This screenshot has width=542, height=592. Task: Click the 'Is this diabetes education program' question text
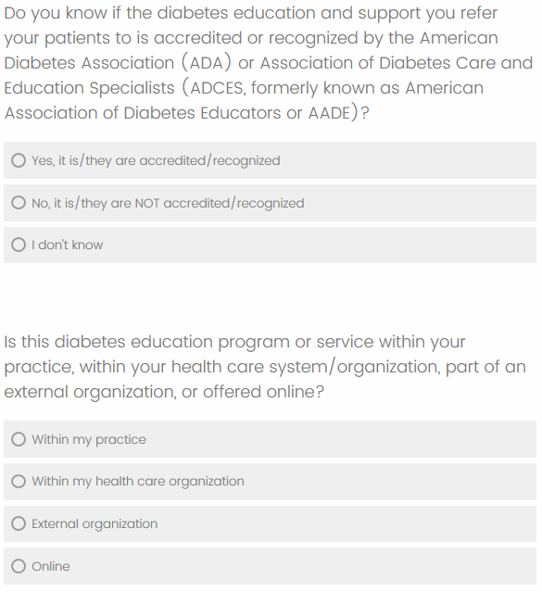[265, 367]
